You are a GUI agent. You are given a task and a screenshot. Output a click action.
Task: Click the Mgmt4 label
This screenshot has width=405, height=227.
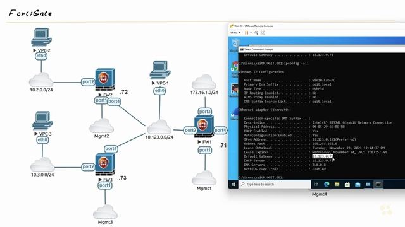[x=319, y=194]
